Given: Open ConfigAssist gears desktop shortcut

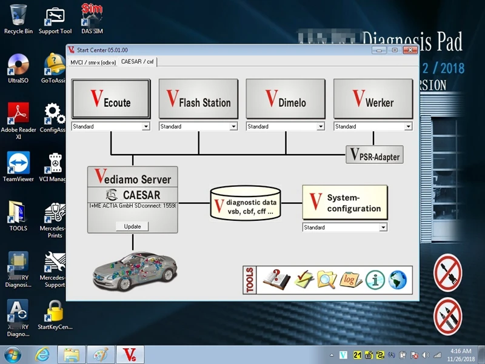Looking at the screenshot, I should (54, 118).
